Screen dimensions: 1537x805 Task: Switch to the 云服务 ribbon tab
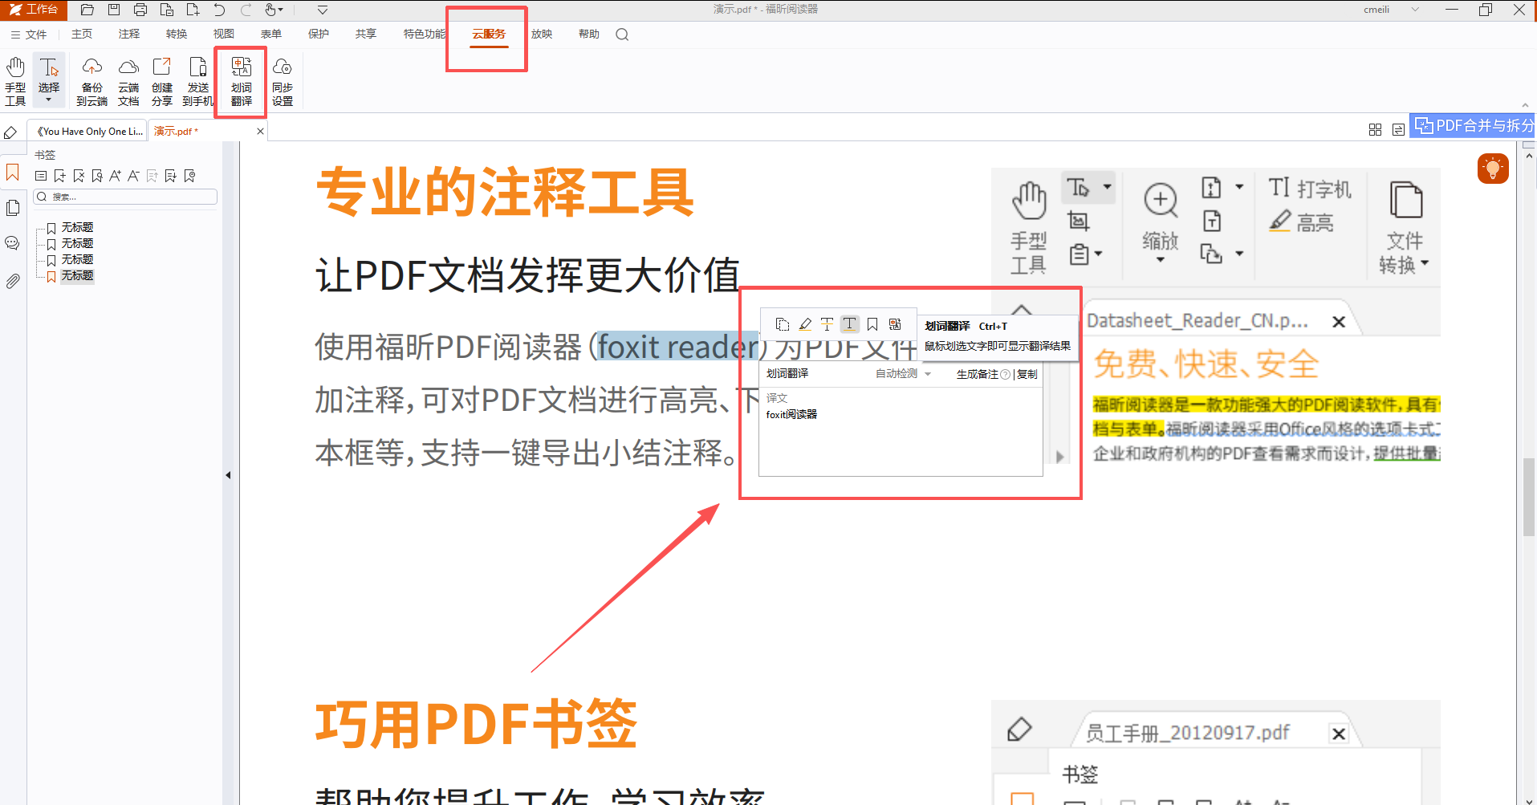(x=486, y=34)
